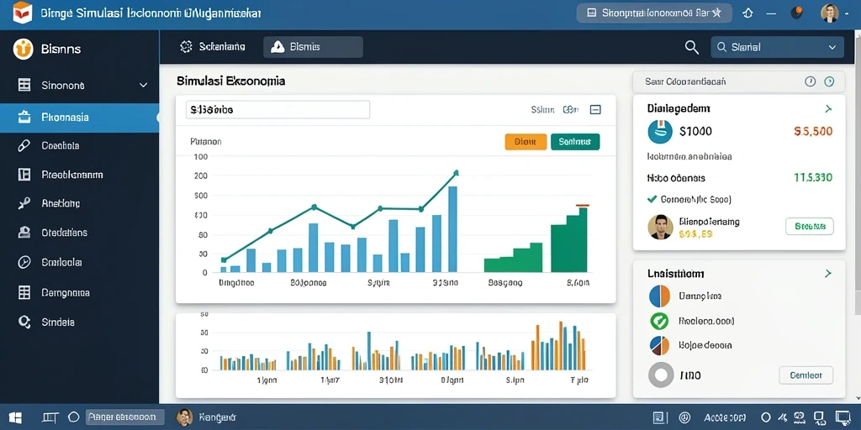Click the orange app logo in title bar
861x430 pixels.
click(x=23, y=12)
